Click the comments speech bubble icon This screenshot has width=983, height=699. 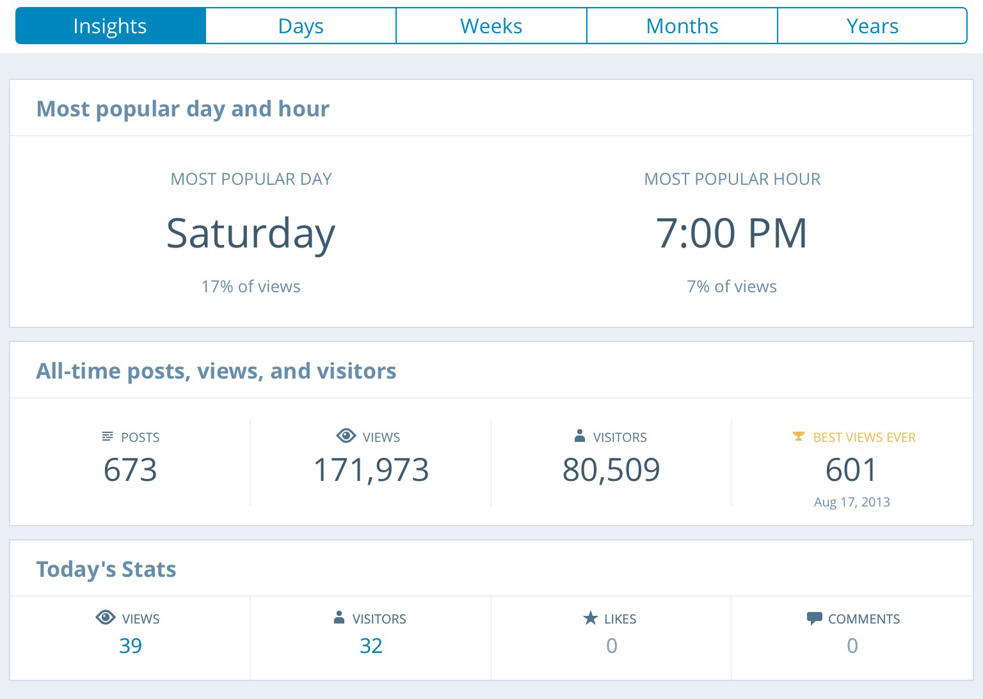pyautogui.click(x=814, y=618)
